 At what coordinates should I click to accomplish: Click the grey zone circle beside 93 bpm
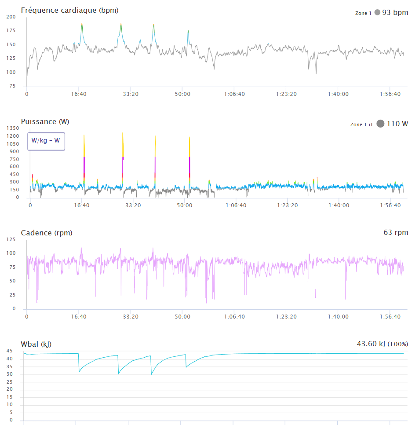click(377, 13)
